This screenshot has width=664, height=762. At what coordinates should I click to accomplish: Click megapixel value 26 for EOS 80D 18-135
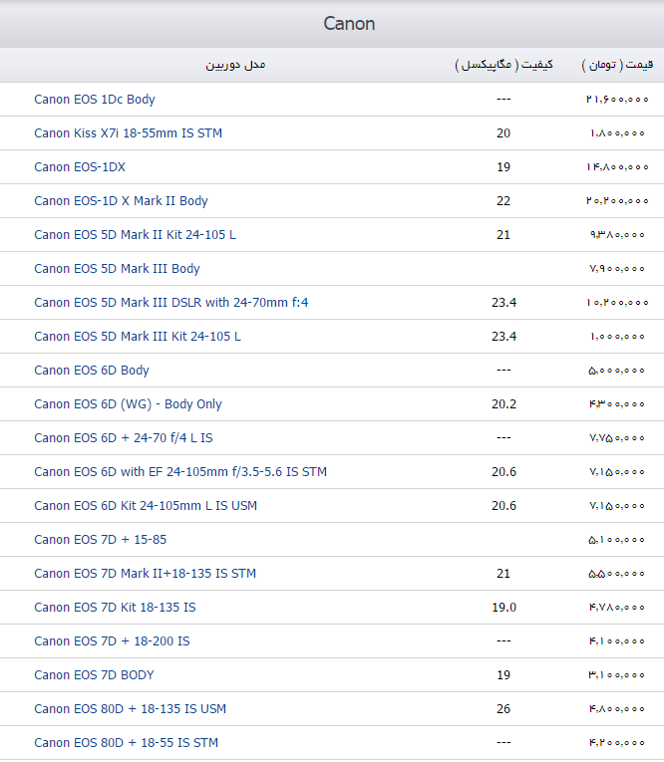click(503, 709)
